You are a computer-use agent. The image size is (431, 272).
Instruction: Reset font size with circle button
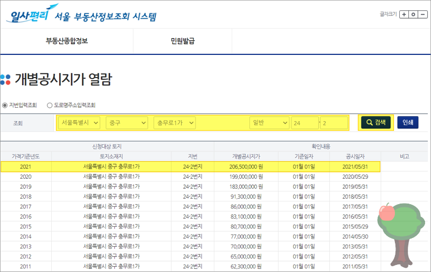(413, 15)
